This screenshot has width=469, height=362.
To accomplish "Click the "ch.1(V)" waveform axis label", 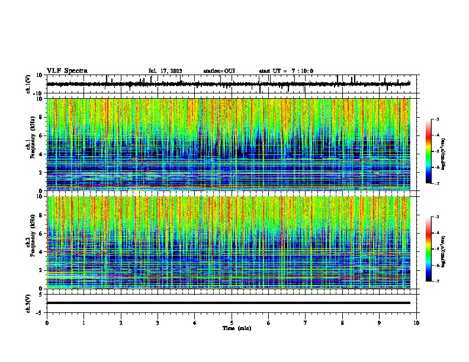I will point(28,84).
